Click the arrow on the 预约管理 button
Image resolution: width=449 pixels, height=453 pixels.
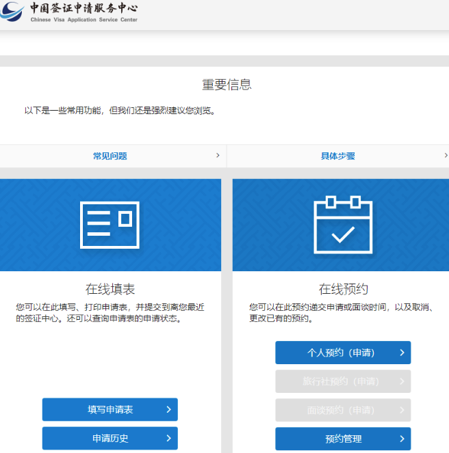[402, 439]
